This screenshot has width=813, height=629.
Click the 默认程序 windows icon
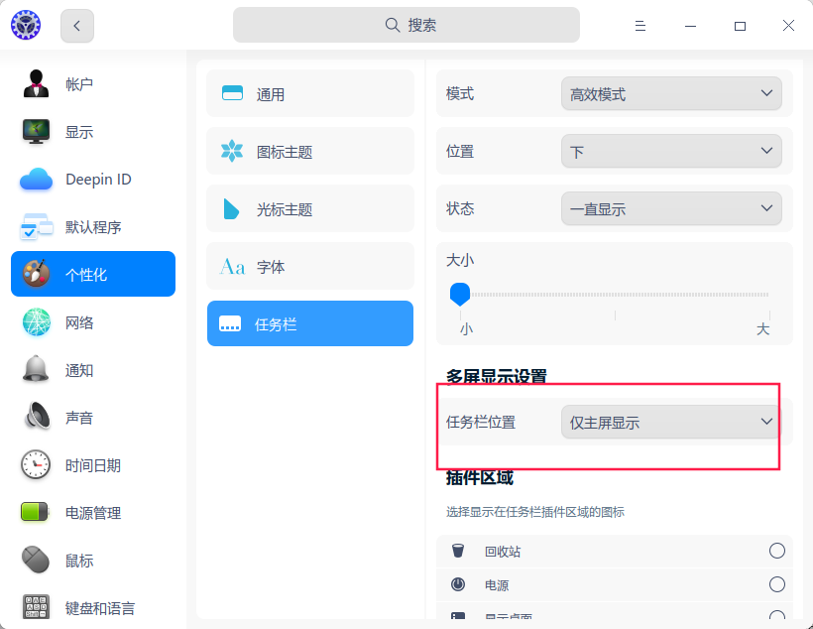36,227
